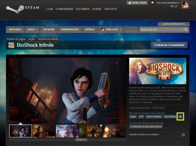Click the Boa História tag
Image resolution: width=196 pixels, height=146 pixels.
[x=170, y=117]
